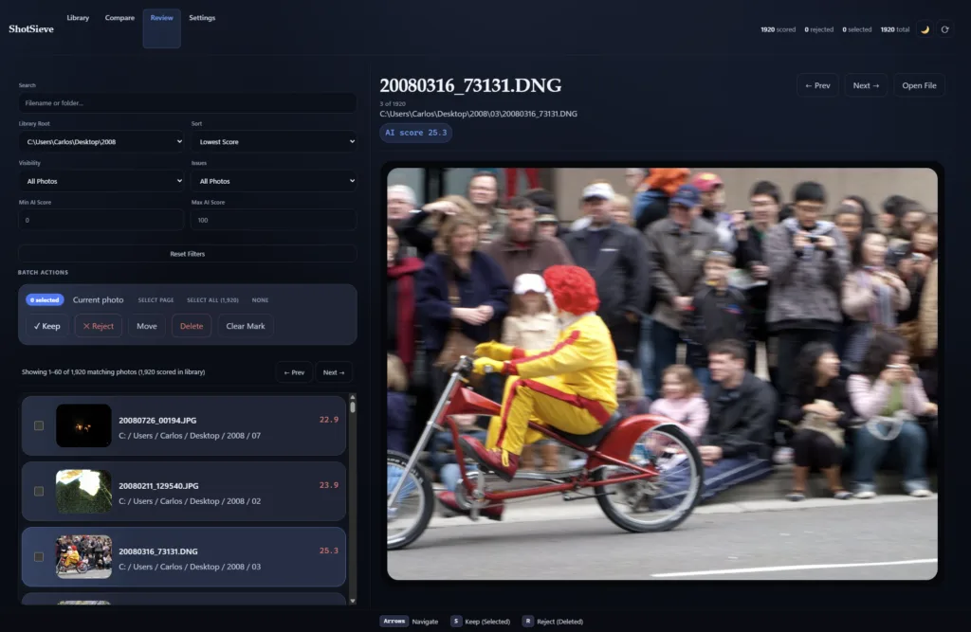Open the AI score 25.3 badge
971x632 pixels.
(415, 133)
